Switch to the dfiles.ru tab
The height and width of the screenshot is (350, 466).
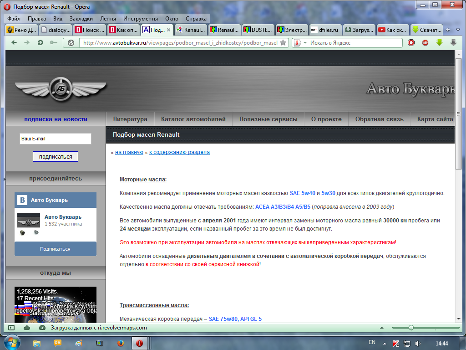[325, 30]
